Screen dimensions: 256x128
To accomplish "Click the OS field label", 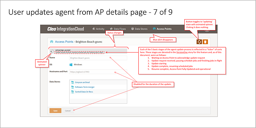I will [x=51, y=65].
